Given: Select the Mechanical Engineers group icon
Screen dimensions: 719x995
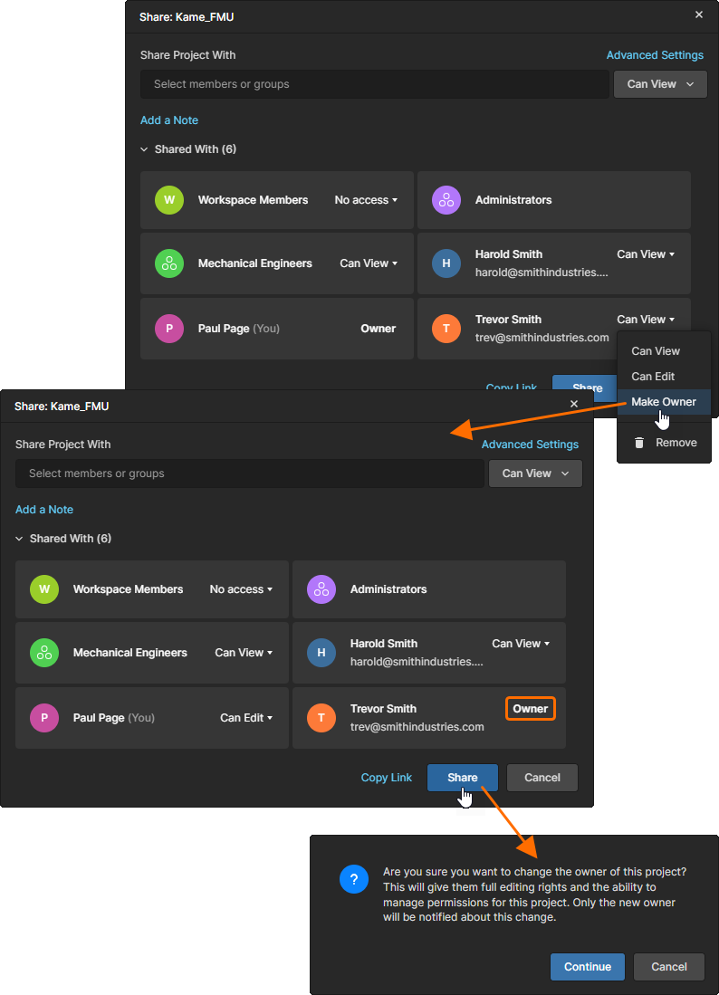Looking at the screenshot, I should point(44,652).
